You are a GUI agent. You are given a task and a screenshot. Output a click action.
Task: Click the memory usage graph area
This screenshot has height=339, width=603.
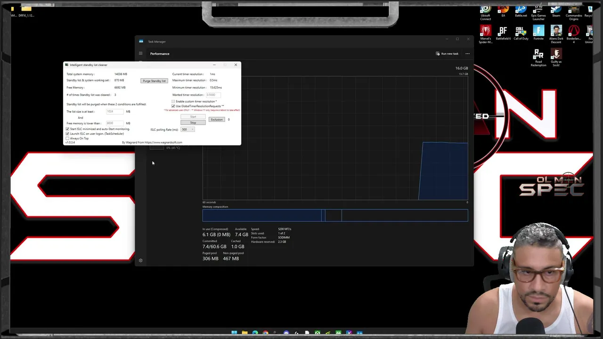pos(335,139)
